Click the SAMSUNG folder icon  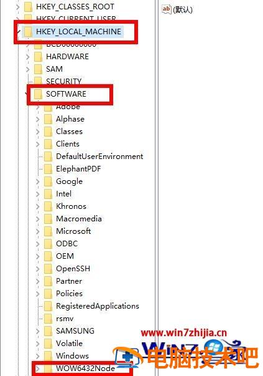[x=48, y=331]
